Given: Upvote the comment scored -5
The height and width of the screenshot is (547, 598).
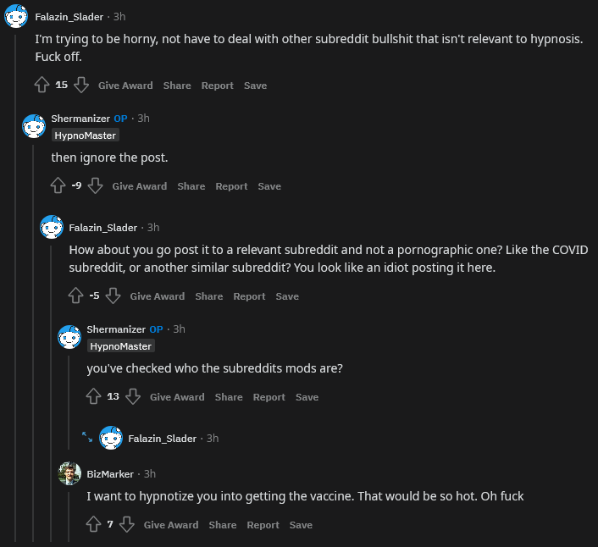Looking at the screenshot, I should tap(76, 296).
